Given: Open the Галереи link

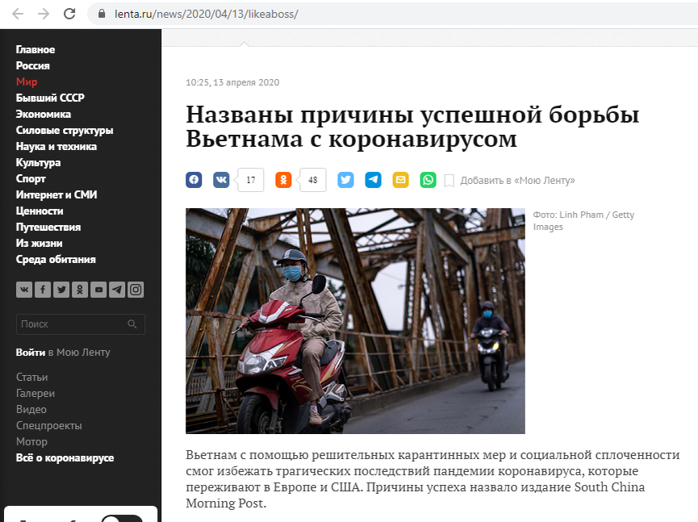Looking at the screenshot, I should click(x=36, y=393).
